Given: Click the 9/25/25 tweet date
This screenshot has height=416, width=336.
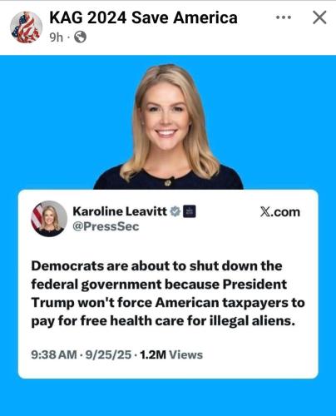Looking at the screenshot, I should (108, 354).
